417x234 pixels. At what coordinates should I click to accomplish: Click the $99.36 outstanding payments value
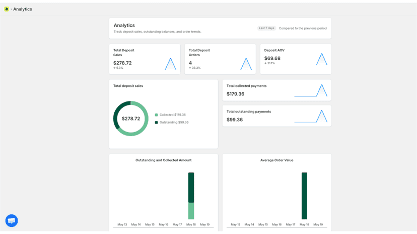(235, 120)
